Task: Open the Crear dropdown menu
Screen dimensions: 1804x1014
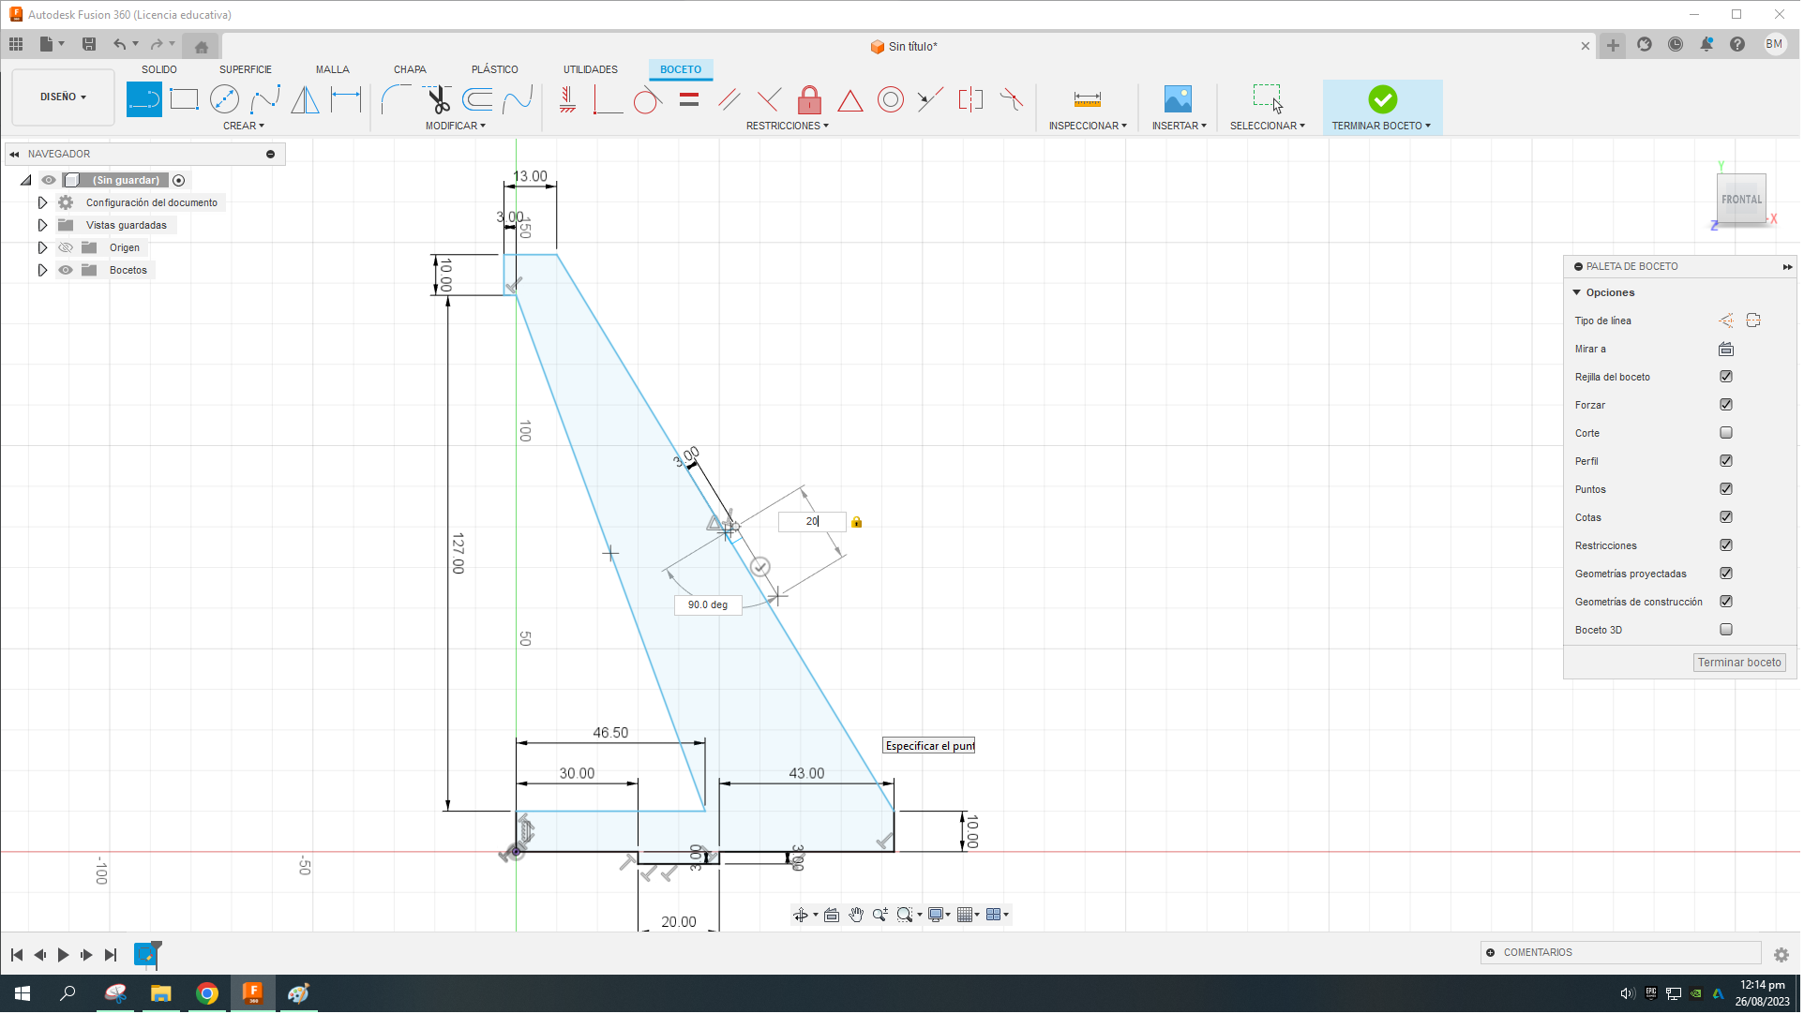Action: coord(244,126)
